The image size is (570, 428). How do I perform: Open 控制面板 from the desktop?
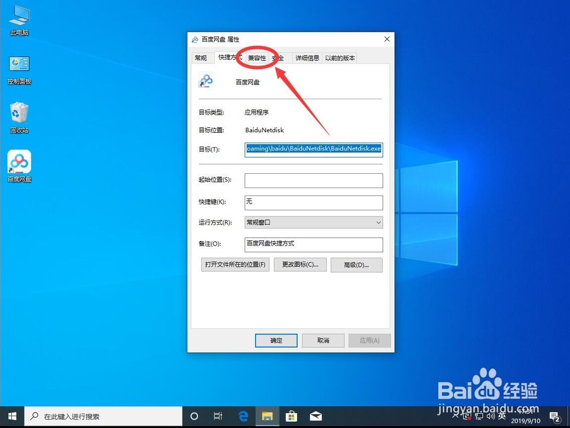[x=19, y=66]
